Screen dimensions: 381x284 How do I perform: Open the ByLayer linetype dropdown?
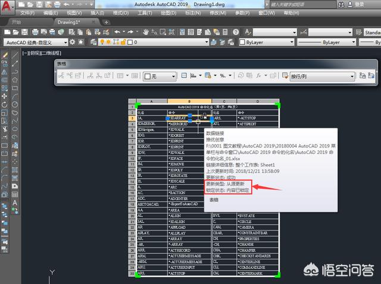tap(327, 42)
